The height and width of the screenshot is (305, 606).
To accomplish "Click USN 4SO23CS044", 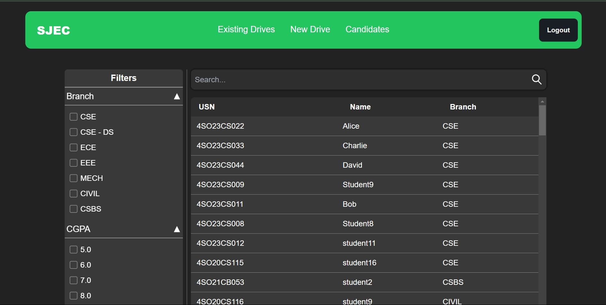I will [x=220, y=165].
